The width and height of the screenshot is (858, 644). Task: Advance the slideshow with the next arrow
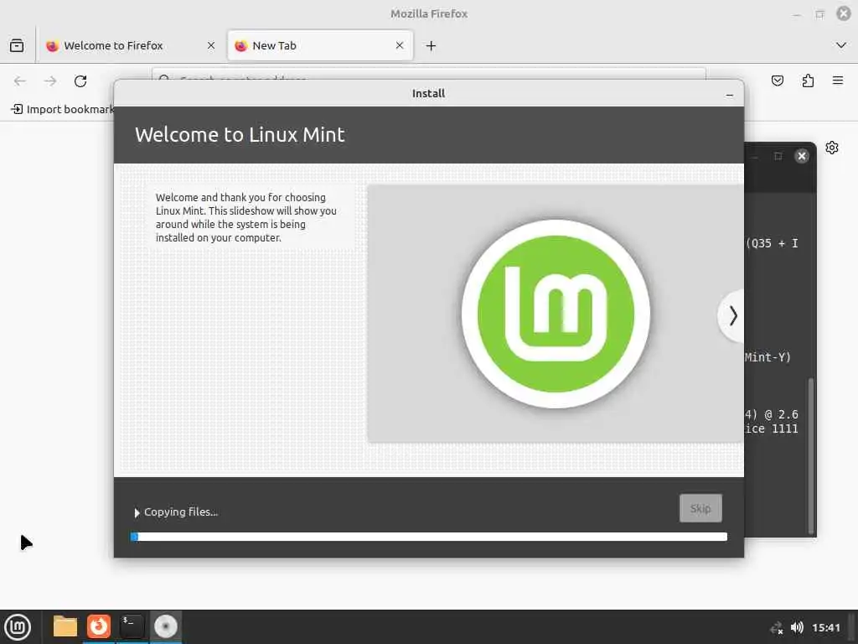tap(732, 316)
